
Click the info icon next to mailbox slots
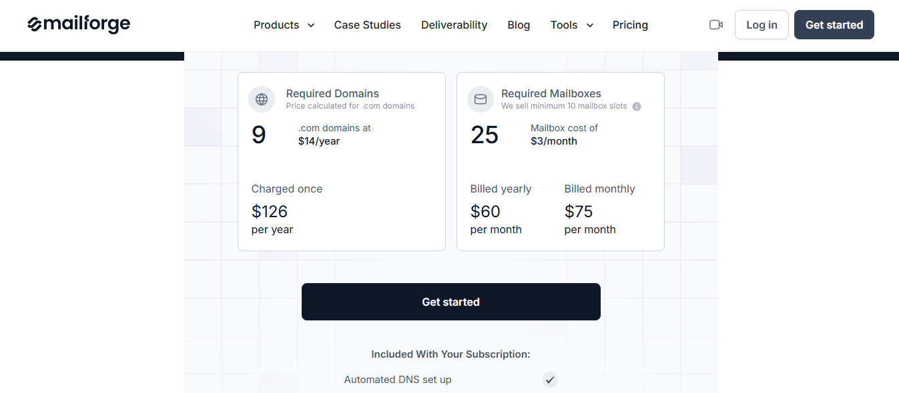click(x=637, y=107)
